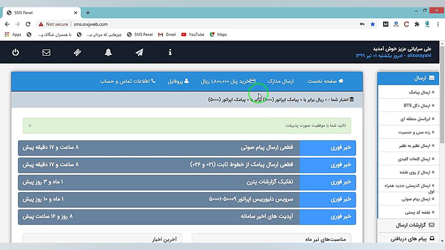Open the Gmail bookmark in the bookmarks bar
Image resolution: width=445 pixels, height=250 pixels.
click(x=167, y=34)
